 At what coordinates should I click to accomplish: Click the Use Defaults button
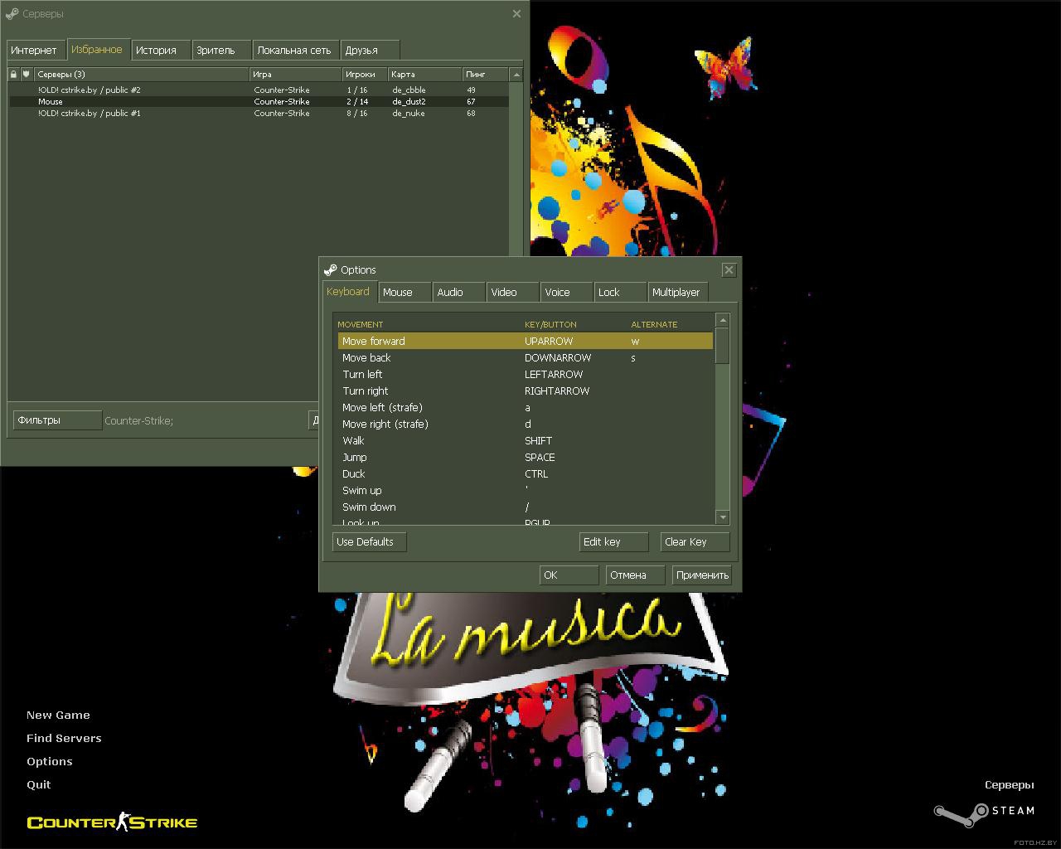coord(370,541)
